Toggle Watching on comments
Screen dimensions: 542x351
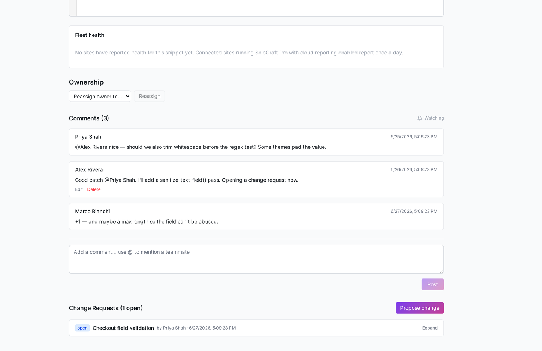click(431, 118)
